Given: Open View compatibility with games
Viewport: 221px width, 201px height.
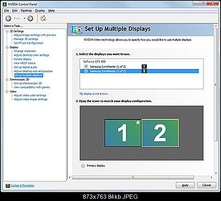Looking at the screenshot, I should [x=32, y=87].
